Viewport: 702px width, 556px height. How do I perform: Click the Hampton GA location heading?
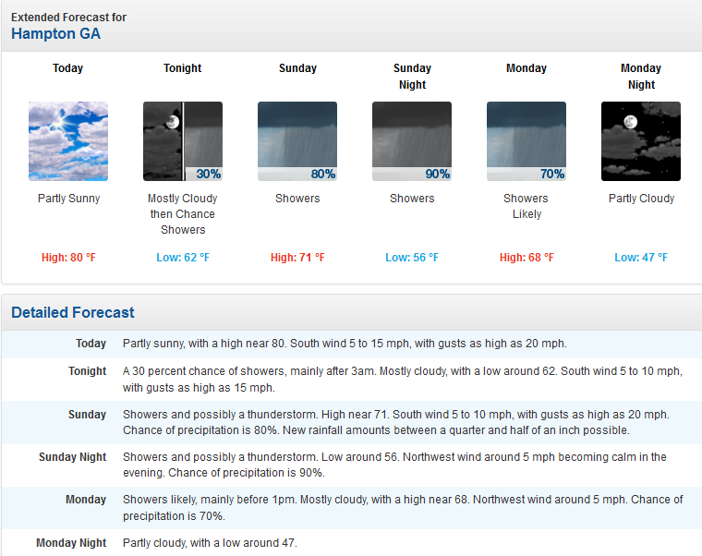56,34
